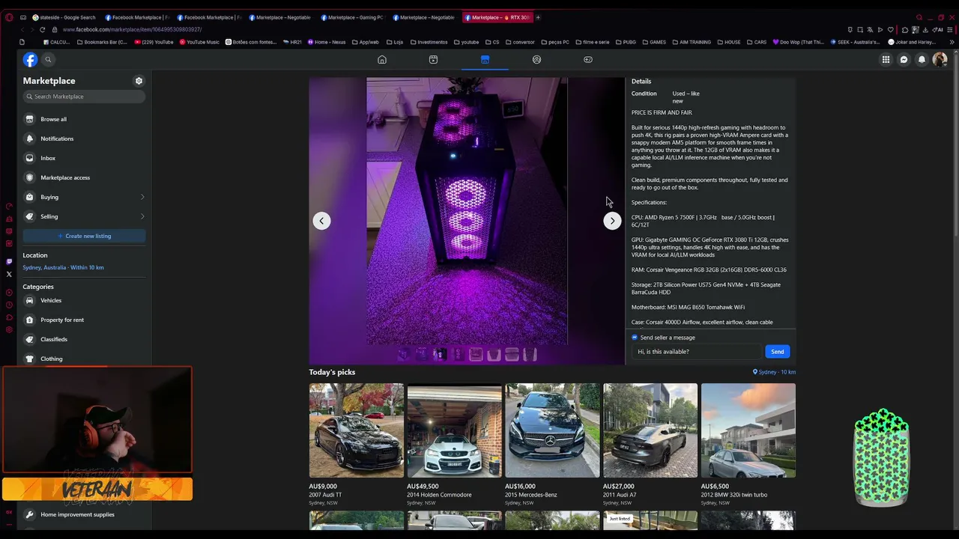Open the account profile picture menu
This screenshot has width=959, height=539.
click(940, 59)
